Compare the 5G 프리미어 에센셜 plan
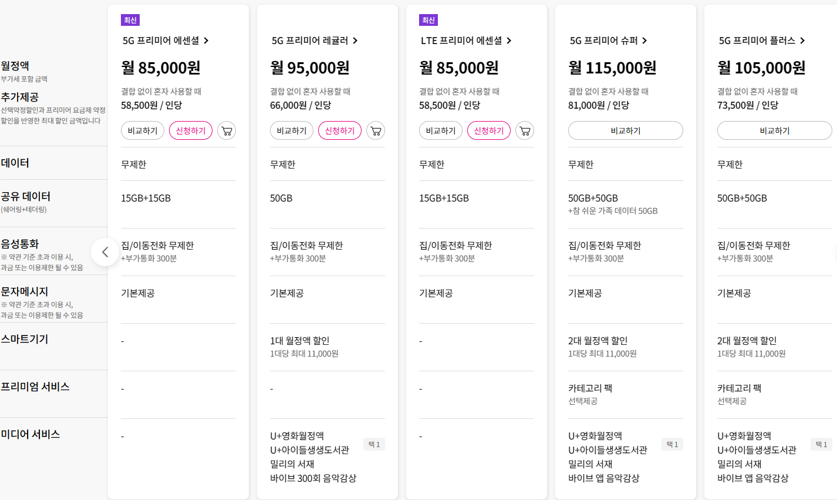The height and width of the screenshot is (500, 837). (143, 130)
